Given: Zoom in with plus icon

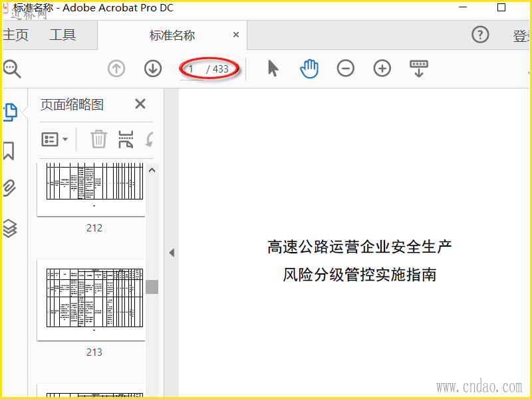Looking at the screenshot, I should coord(382,68).
